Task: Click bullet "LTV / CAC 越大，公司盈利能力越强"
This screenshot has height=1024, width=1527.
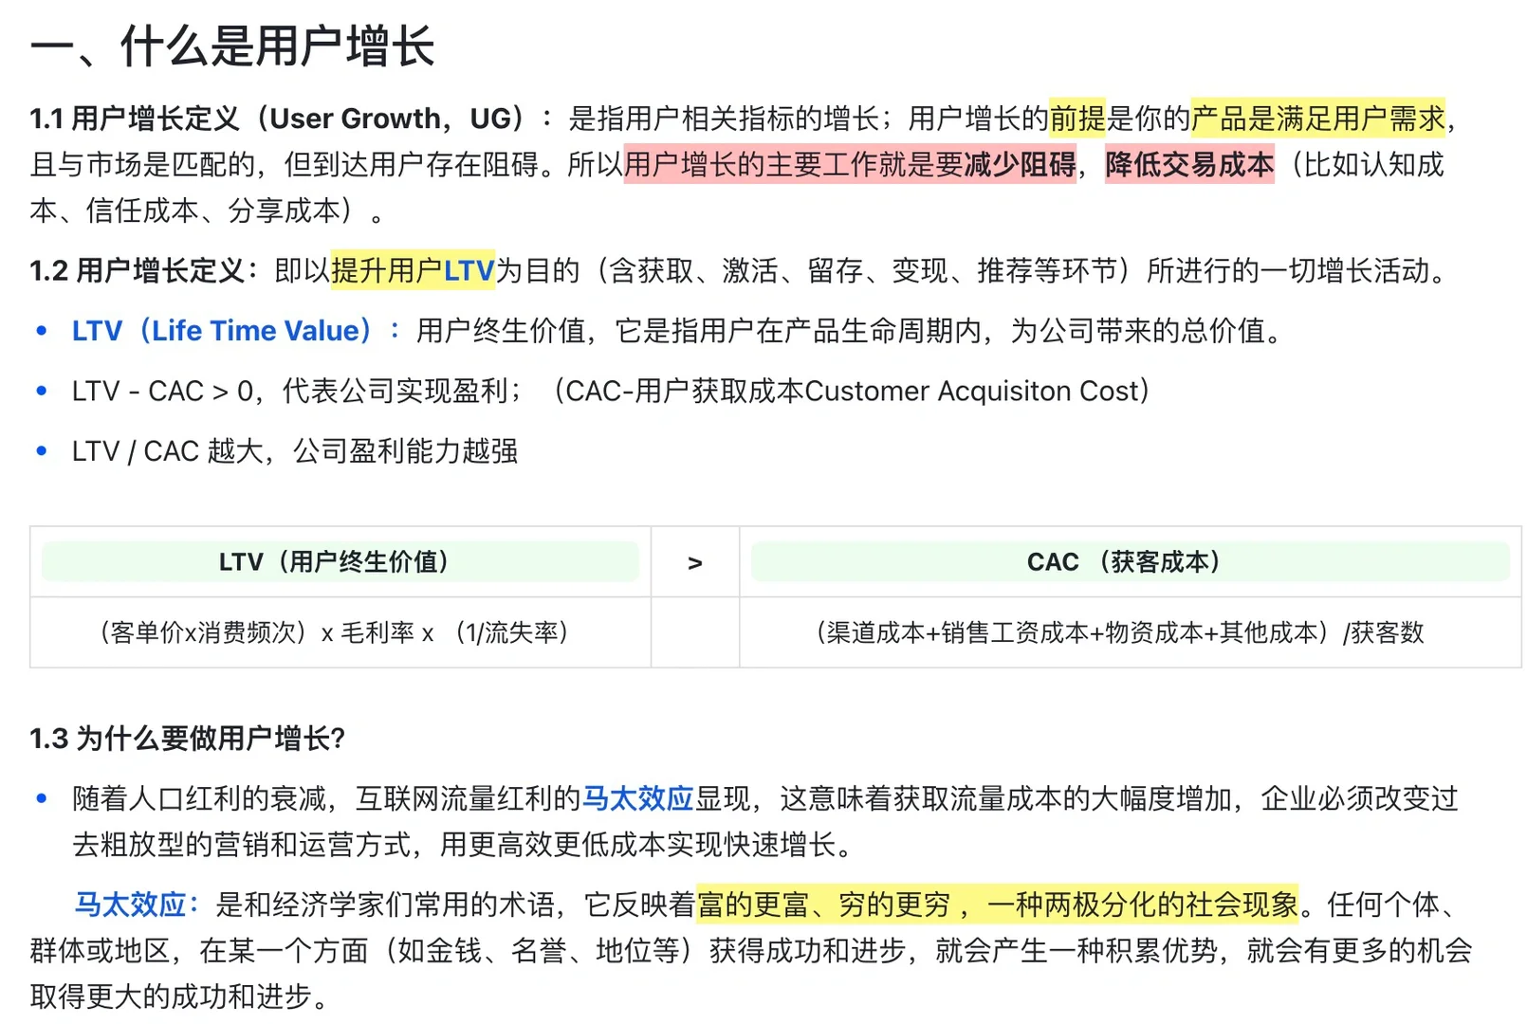Action: tap(295, 451)
